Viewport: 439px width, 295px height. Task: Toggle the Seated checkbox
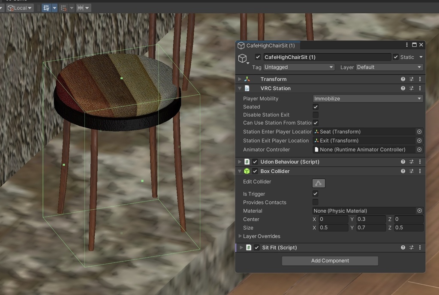(x=316, y=106)
